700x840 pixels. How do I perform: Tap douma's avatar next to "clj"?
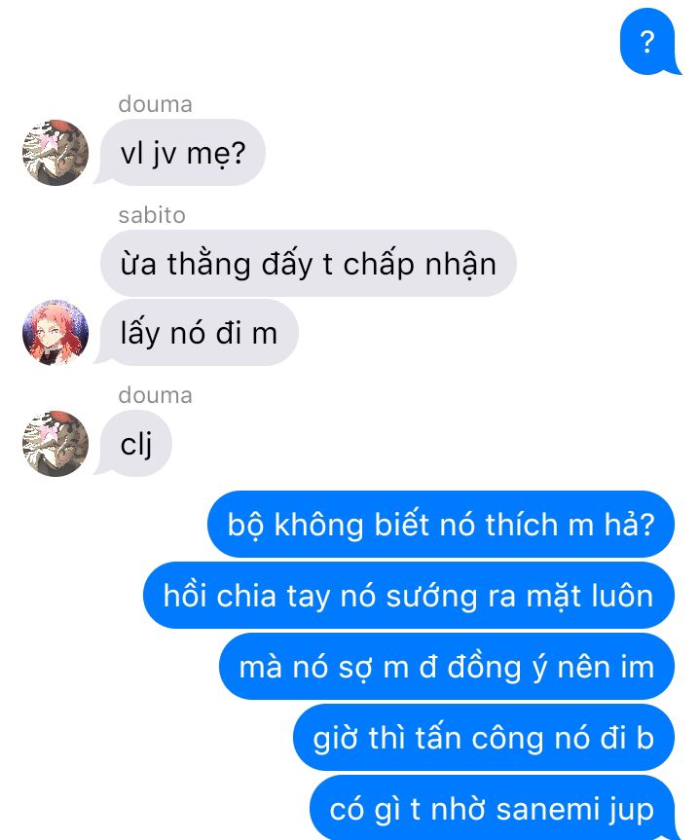click(x=55, y=444)
